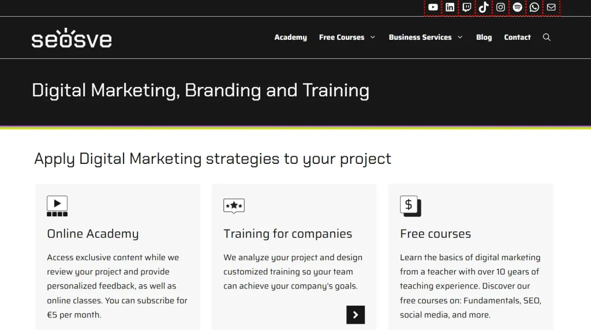This screenshot has width=591, height=330.
Task: Open the Spotify icon link
Action: pyautogui.click(x=518, y=7)
